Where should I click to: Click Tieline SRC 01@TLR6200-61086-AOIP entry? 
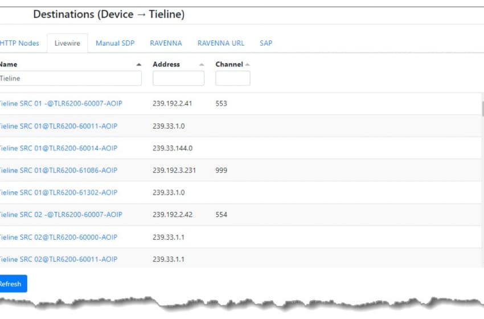tap(59, 170)
